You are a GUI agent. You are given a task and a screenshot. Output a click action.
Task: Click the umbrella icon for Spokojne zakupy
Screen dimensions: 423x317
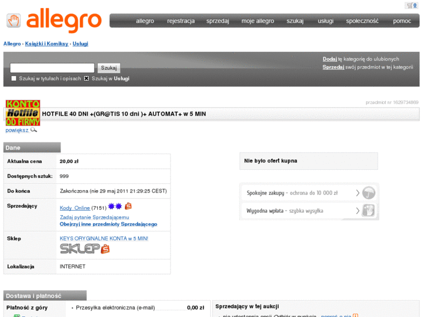click(x=368, y=193)
